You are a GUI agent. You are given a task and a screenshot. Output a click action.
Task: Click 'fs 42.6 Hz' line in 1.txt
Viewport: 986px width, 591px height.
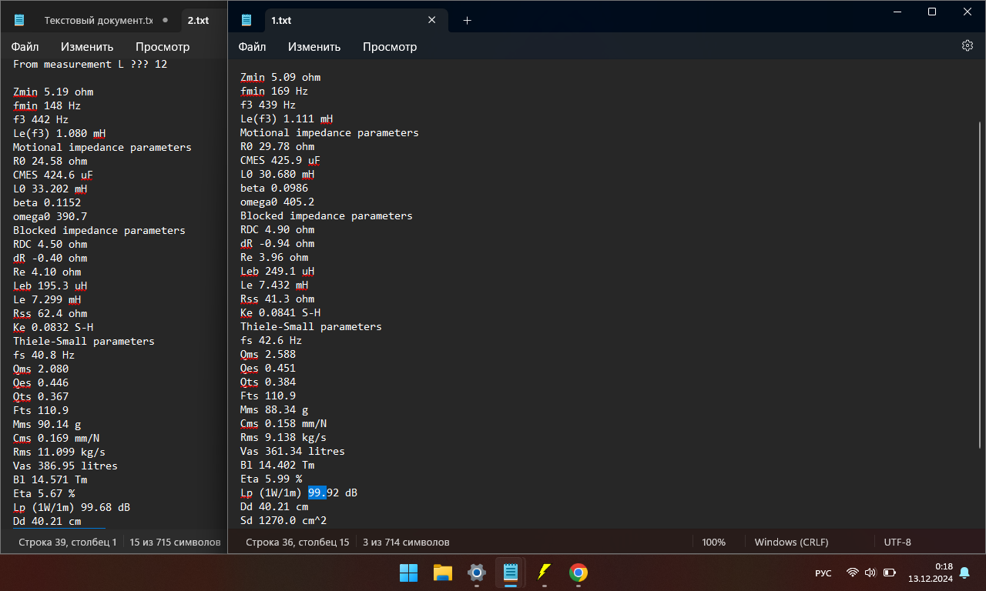point(271,340)
